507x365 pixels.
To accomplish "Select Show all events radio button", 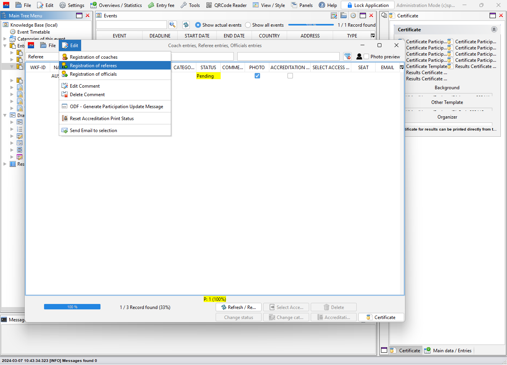I will [248, 25].
